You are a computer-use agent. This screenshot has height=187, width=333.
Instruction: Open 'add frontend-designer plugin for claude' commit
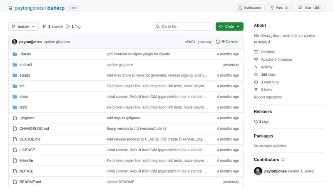tap(138, 54)
